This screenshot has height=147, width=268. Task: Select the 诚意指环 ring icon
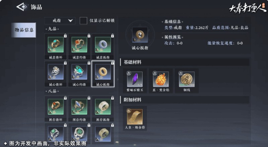tap(56, 45)
